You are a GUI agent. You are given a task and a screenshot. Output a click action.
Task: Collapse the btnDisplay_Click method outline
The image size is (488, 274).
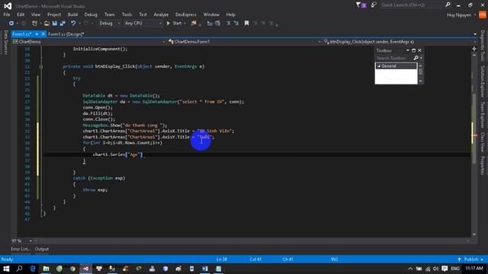(x=40, y=66)
